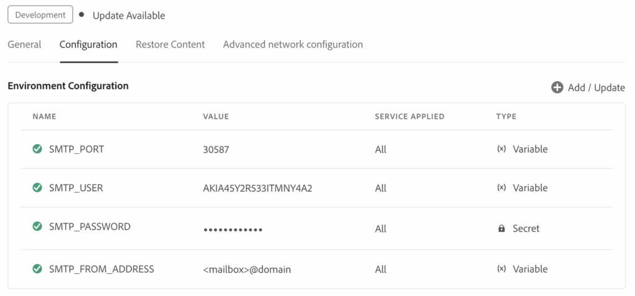The width and height of the screenshot is (635, 296).
Task: Click green check icon next to SMTP_PORT
Action: click(x=37, y=149)
